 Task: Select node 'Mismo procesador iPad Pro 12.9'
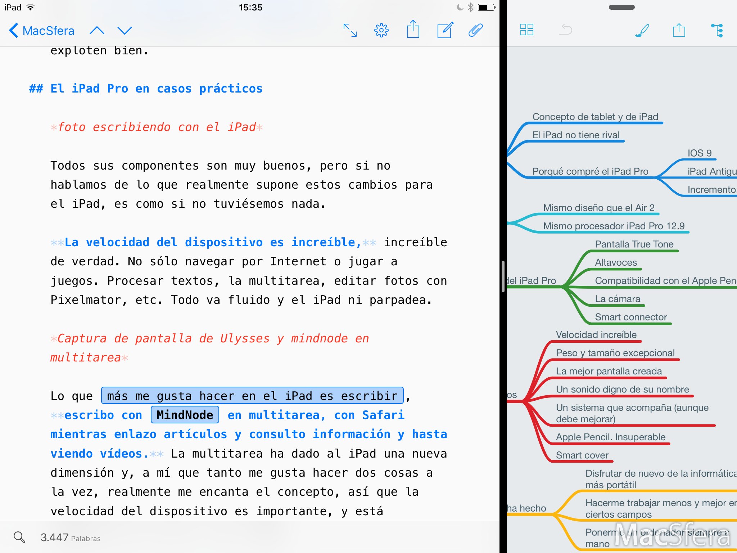(614, 226)
